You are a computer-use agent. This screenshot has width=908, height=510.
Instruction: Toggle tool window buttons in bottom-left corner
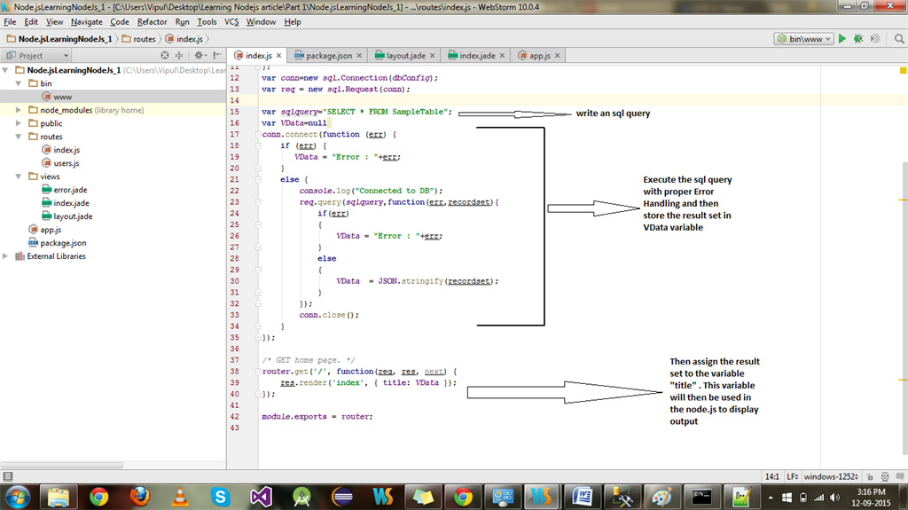pos(7,476)
